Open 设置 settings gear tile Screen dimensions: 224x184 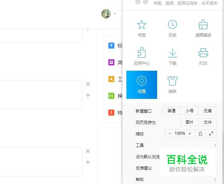142,85
